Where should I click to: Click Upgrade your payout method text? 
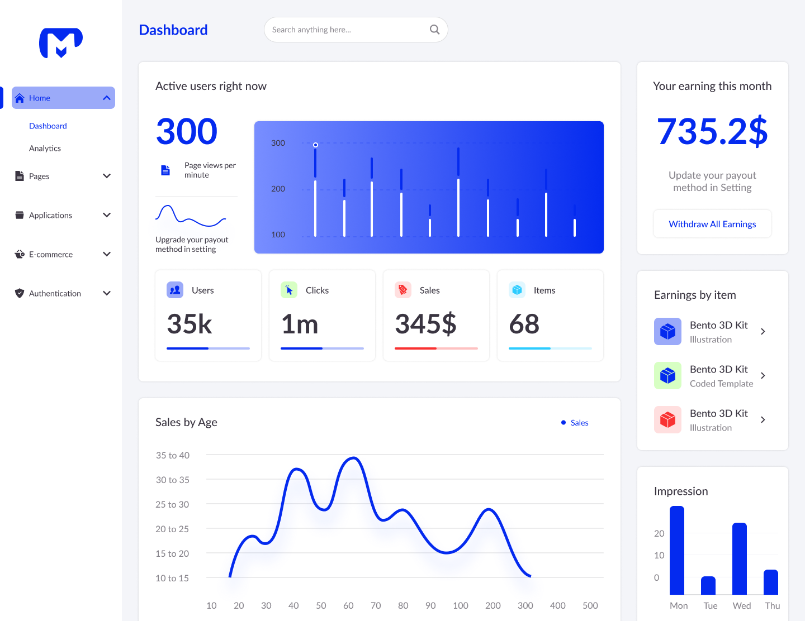tap(192, 245)
